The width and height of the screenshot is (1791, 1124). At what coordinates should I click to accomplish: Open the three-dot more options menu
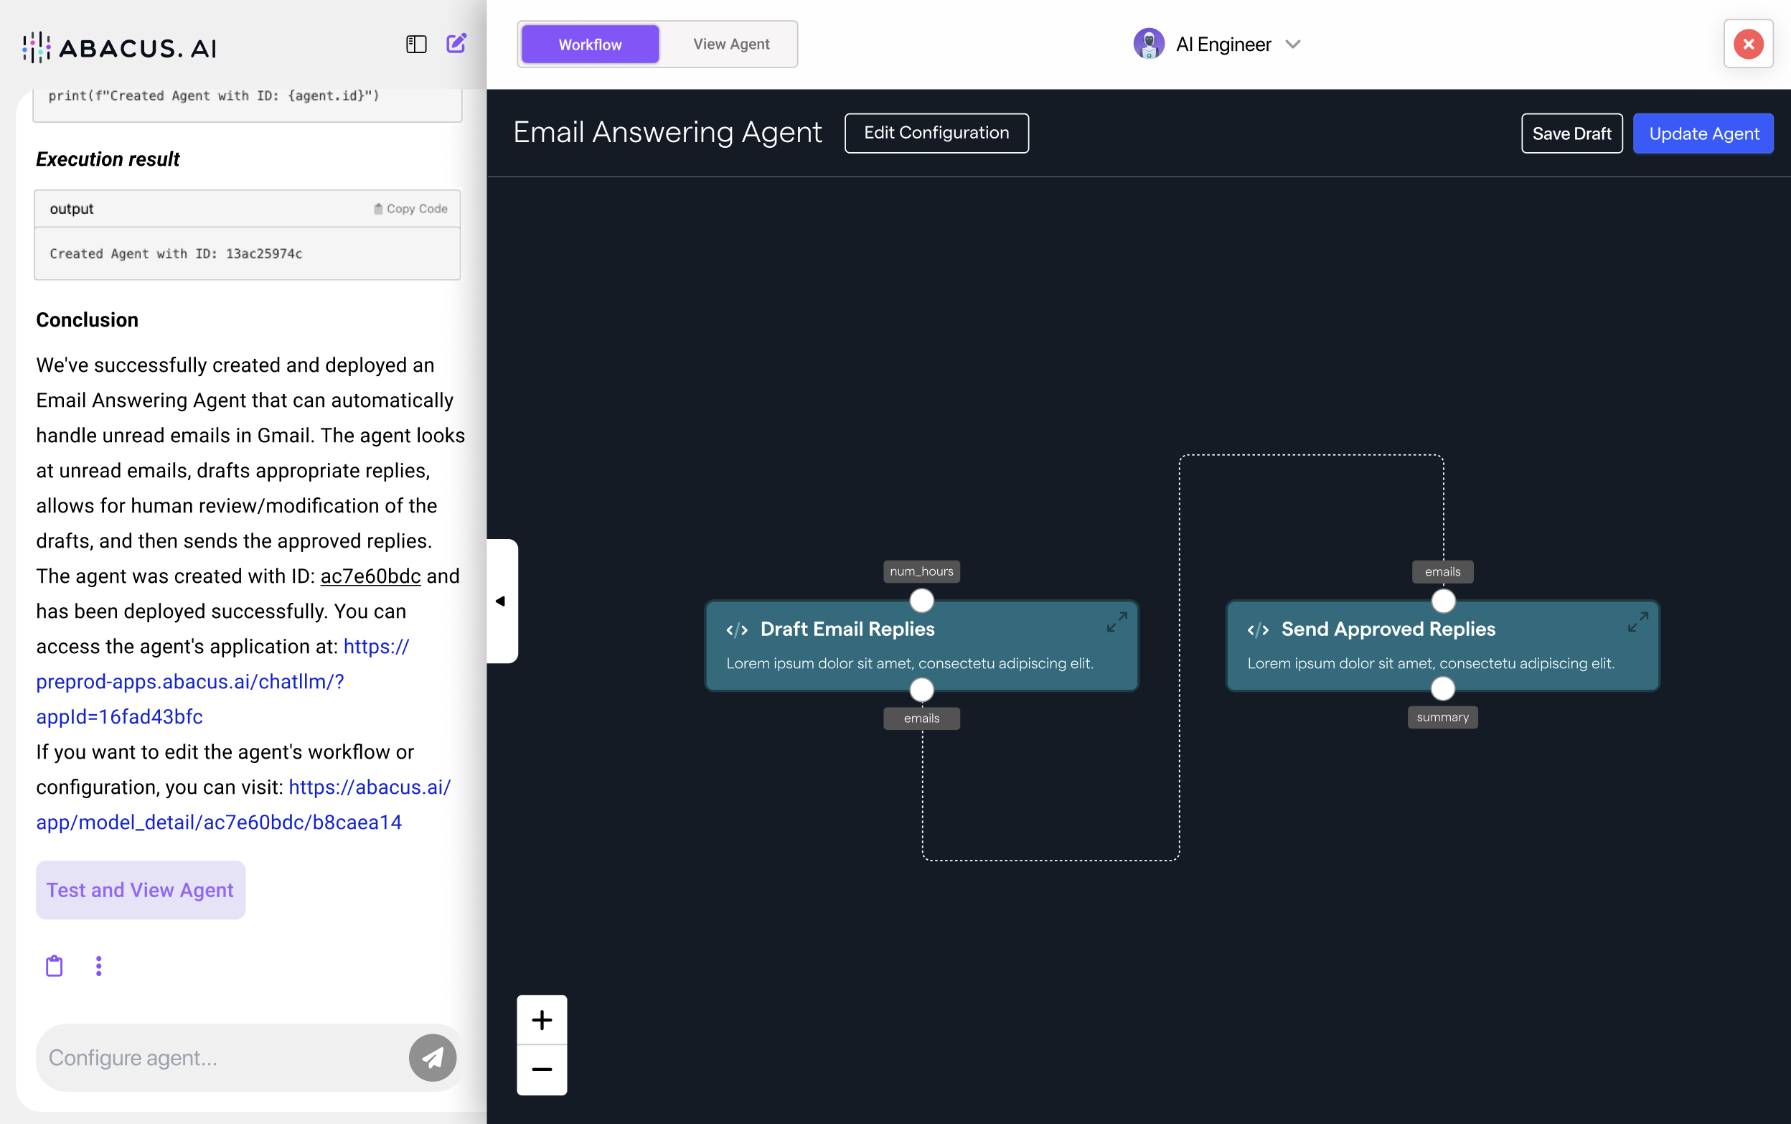(x=99, y=965)
